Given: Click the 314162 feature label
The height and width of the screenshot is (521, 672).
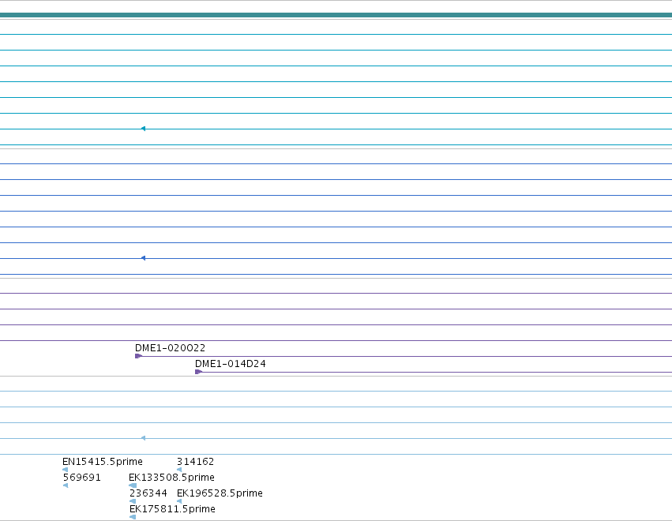Looking at the screenshot, I should [195, 462].
